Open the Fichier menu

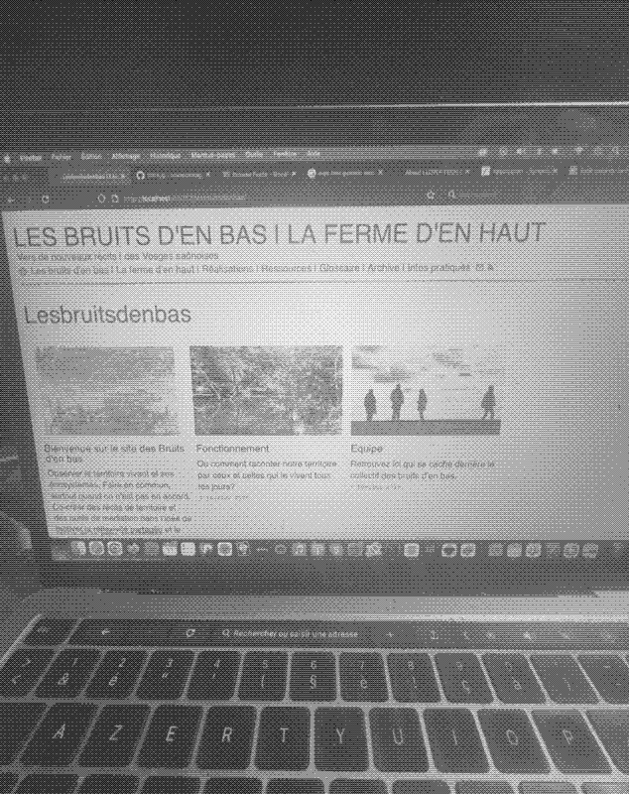61,158
